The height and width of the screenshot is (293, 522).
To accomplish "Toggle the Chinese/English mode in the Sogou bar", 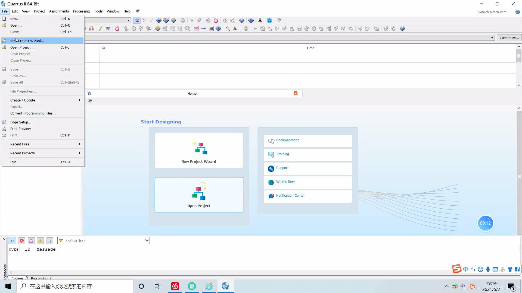I will pyautogui.click(x=466, y=269).
